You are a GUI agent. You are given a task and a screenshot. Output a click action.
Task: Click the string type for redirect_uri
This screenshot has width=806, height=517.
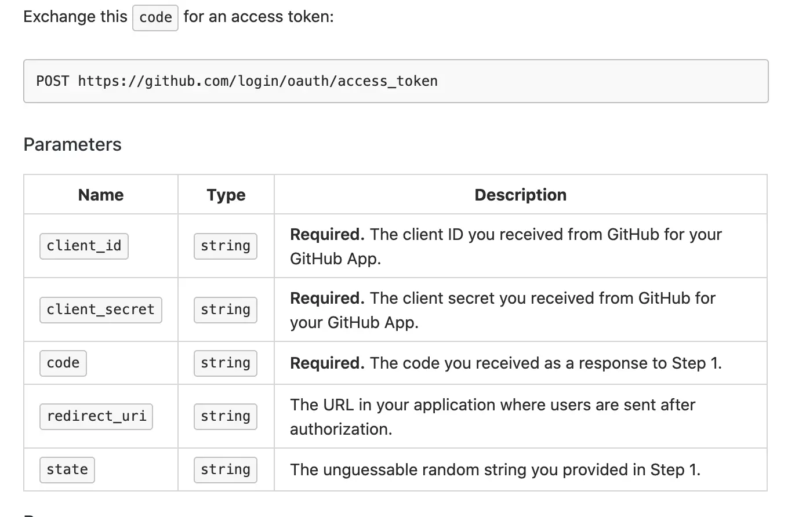coord(226,416)
